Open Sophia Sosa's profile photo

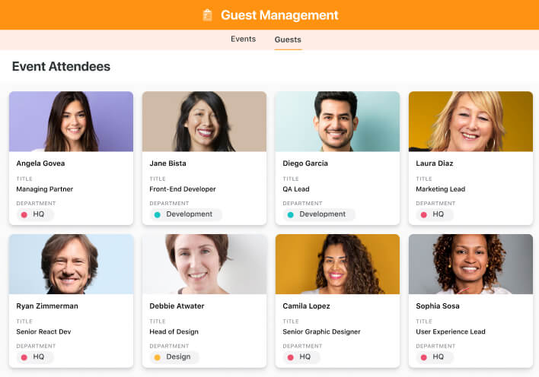[470, 264]
